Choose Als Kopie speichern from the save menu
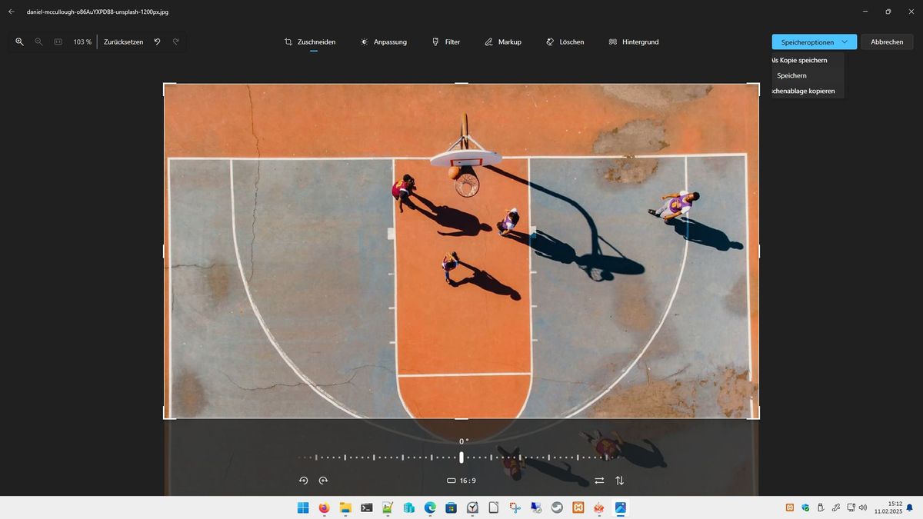 (x=799, y=60)
